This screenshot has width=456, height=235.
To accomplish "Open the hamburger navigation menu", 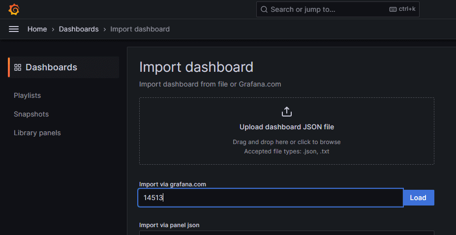I will [14, 29].
